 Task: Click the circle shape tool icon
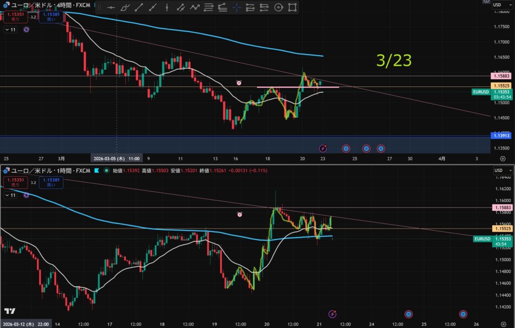278,7
